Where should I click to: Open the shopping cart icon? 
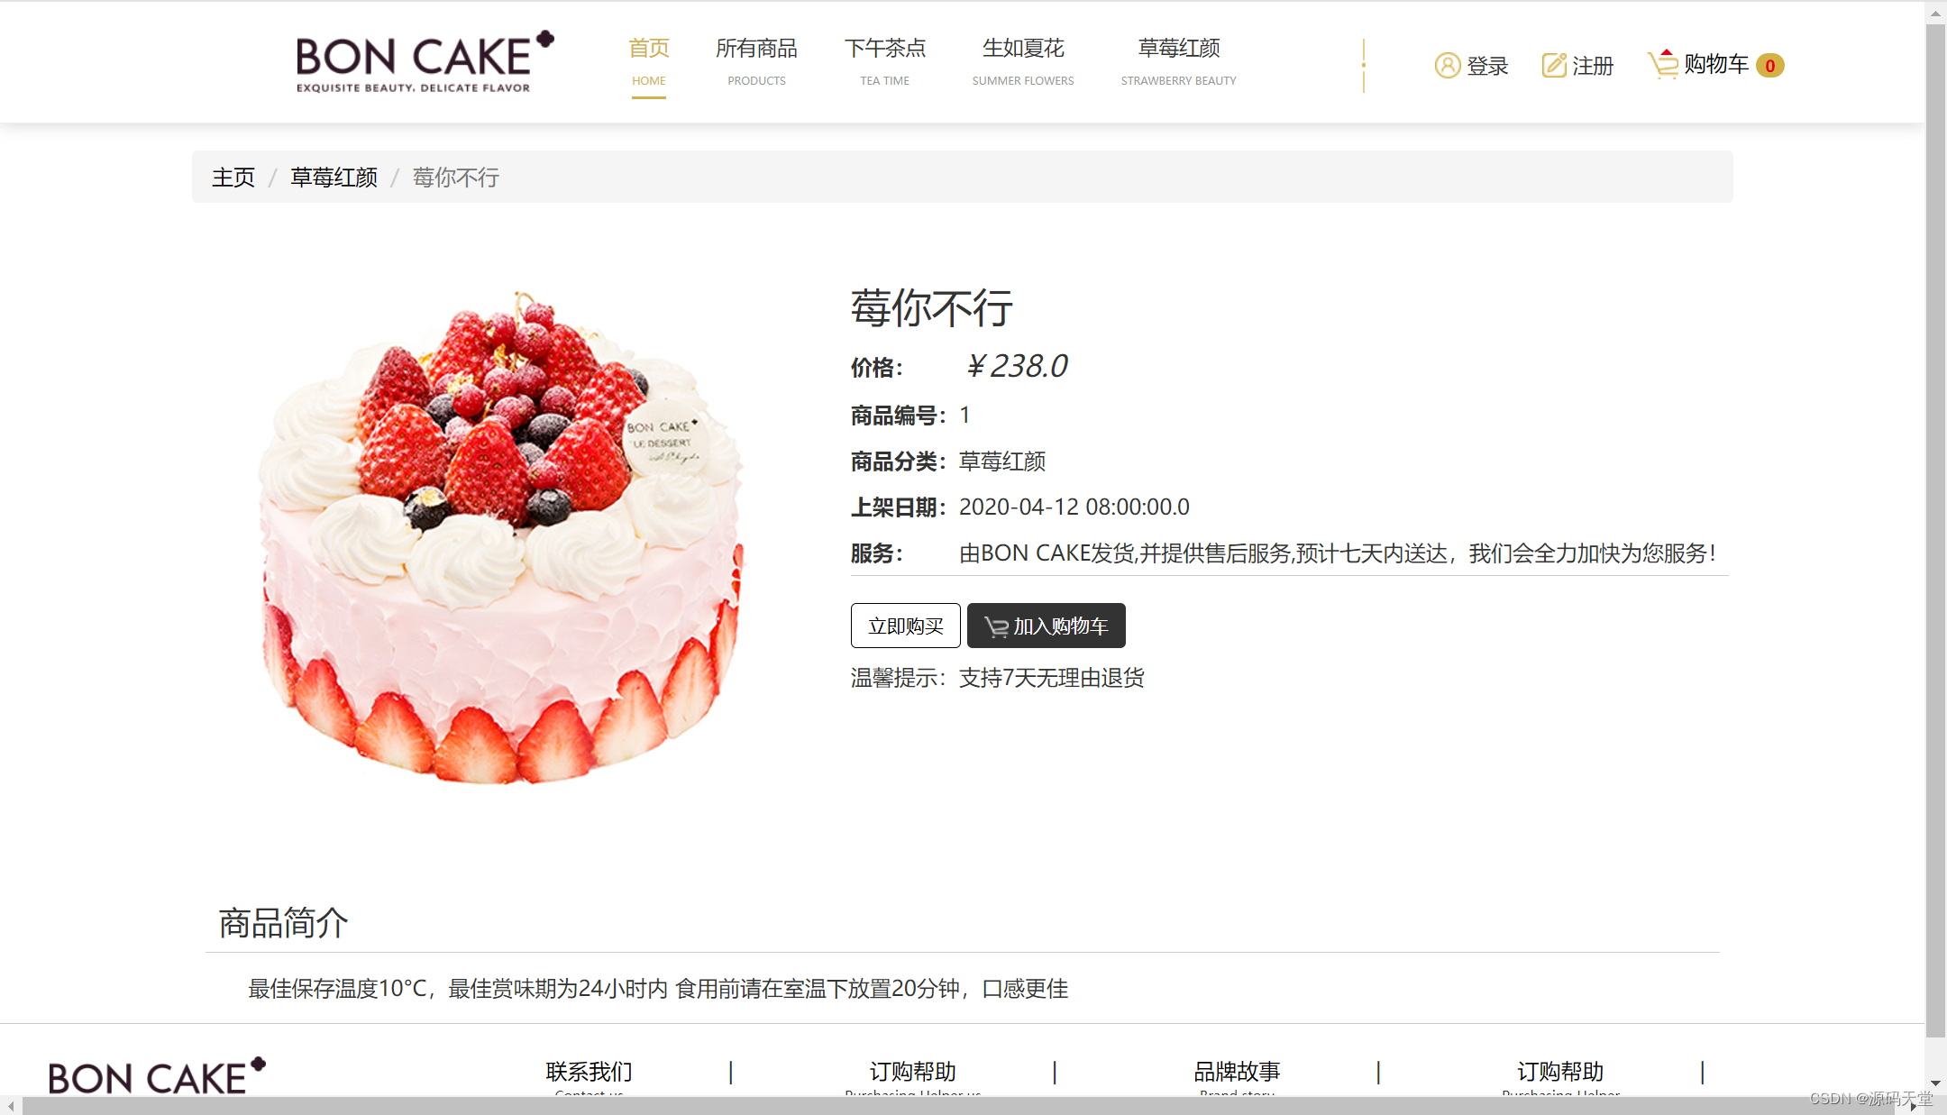[1663, 64]
